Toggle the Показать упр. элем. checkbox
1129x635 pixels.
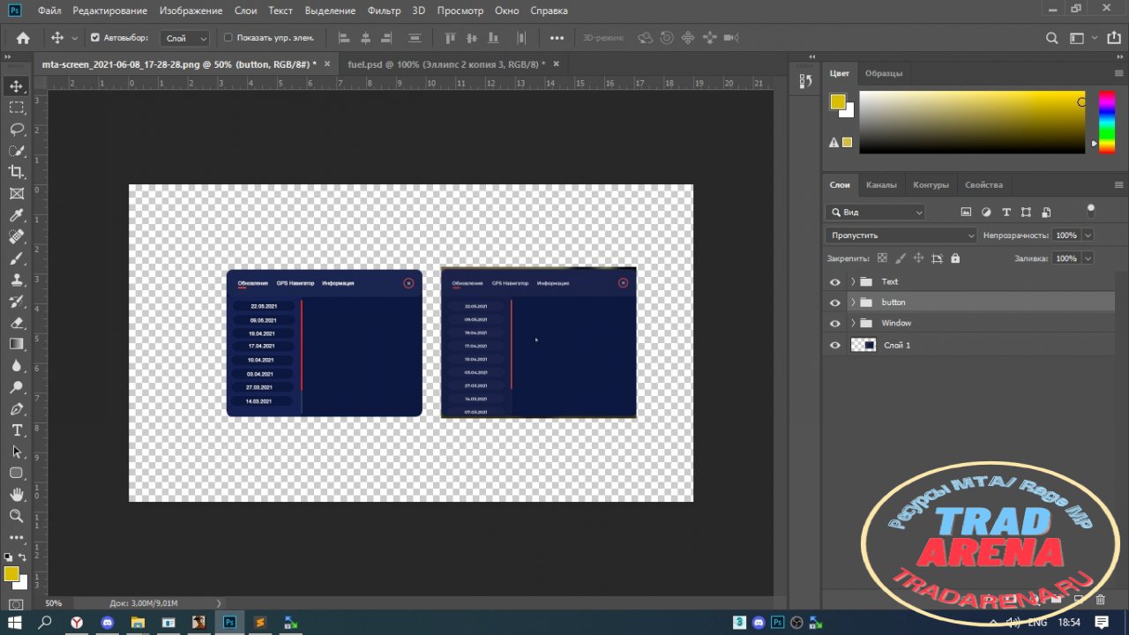click(228, 38)
